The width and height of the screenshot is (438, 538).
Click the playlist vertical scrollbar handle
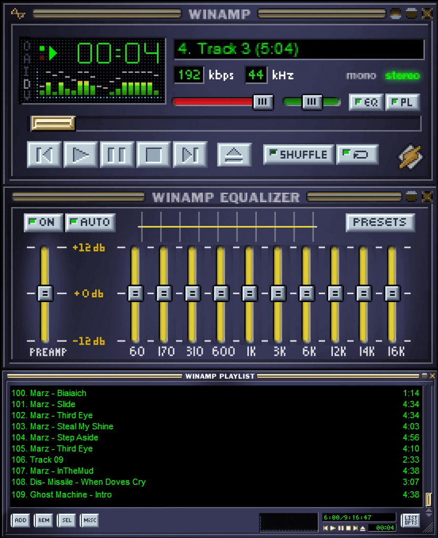click(429, 500)
